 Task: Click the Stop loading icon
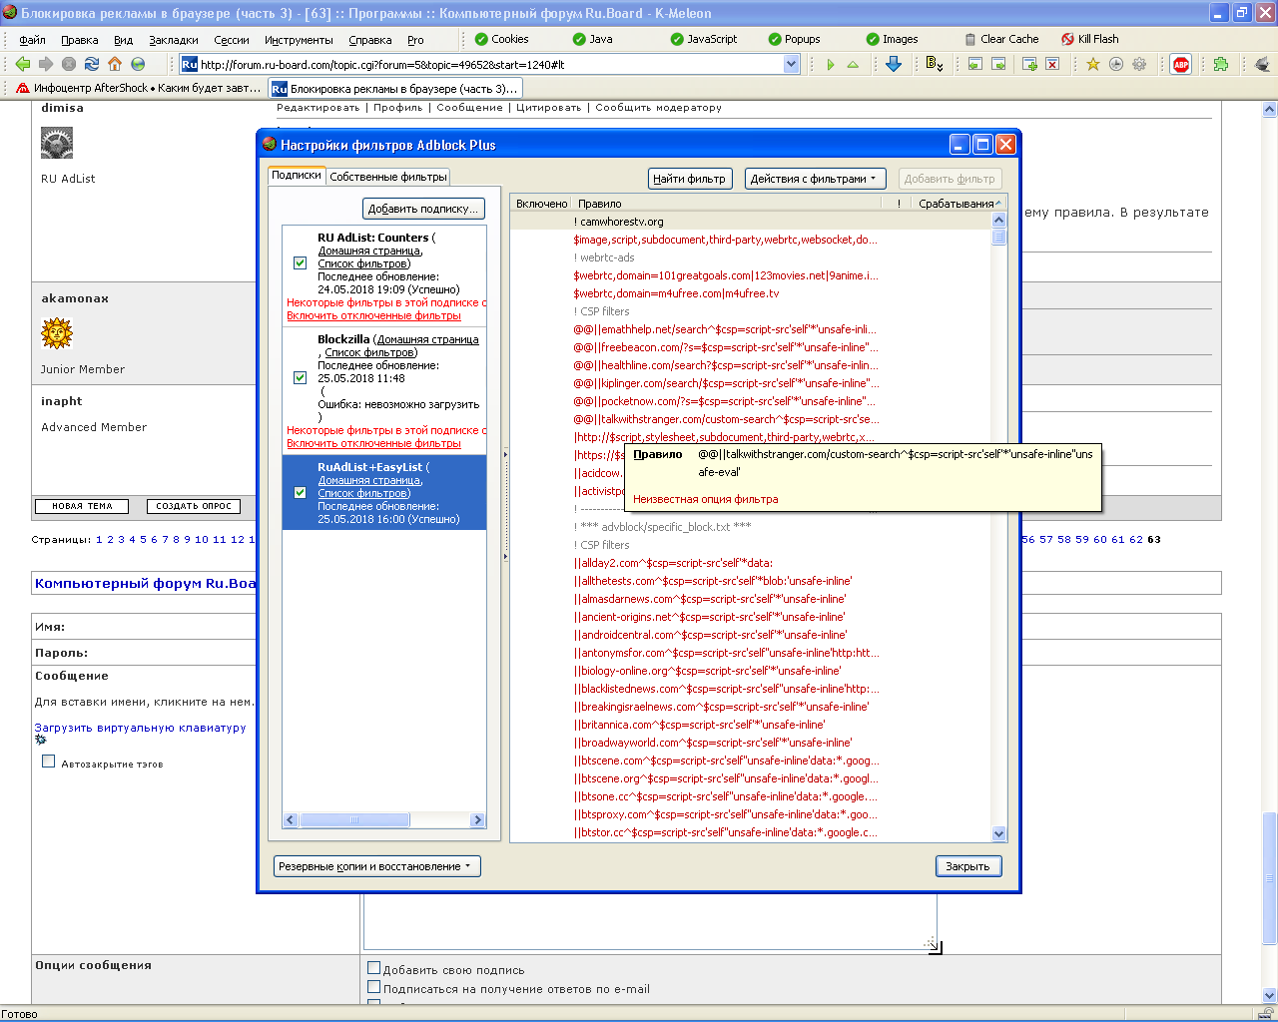tap(69, 64)
